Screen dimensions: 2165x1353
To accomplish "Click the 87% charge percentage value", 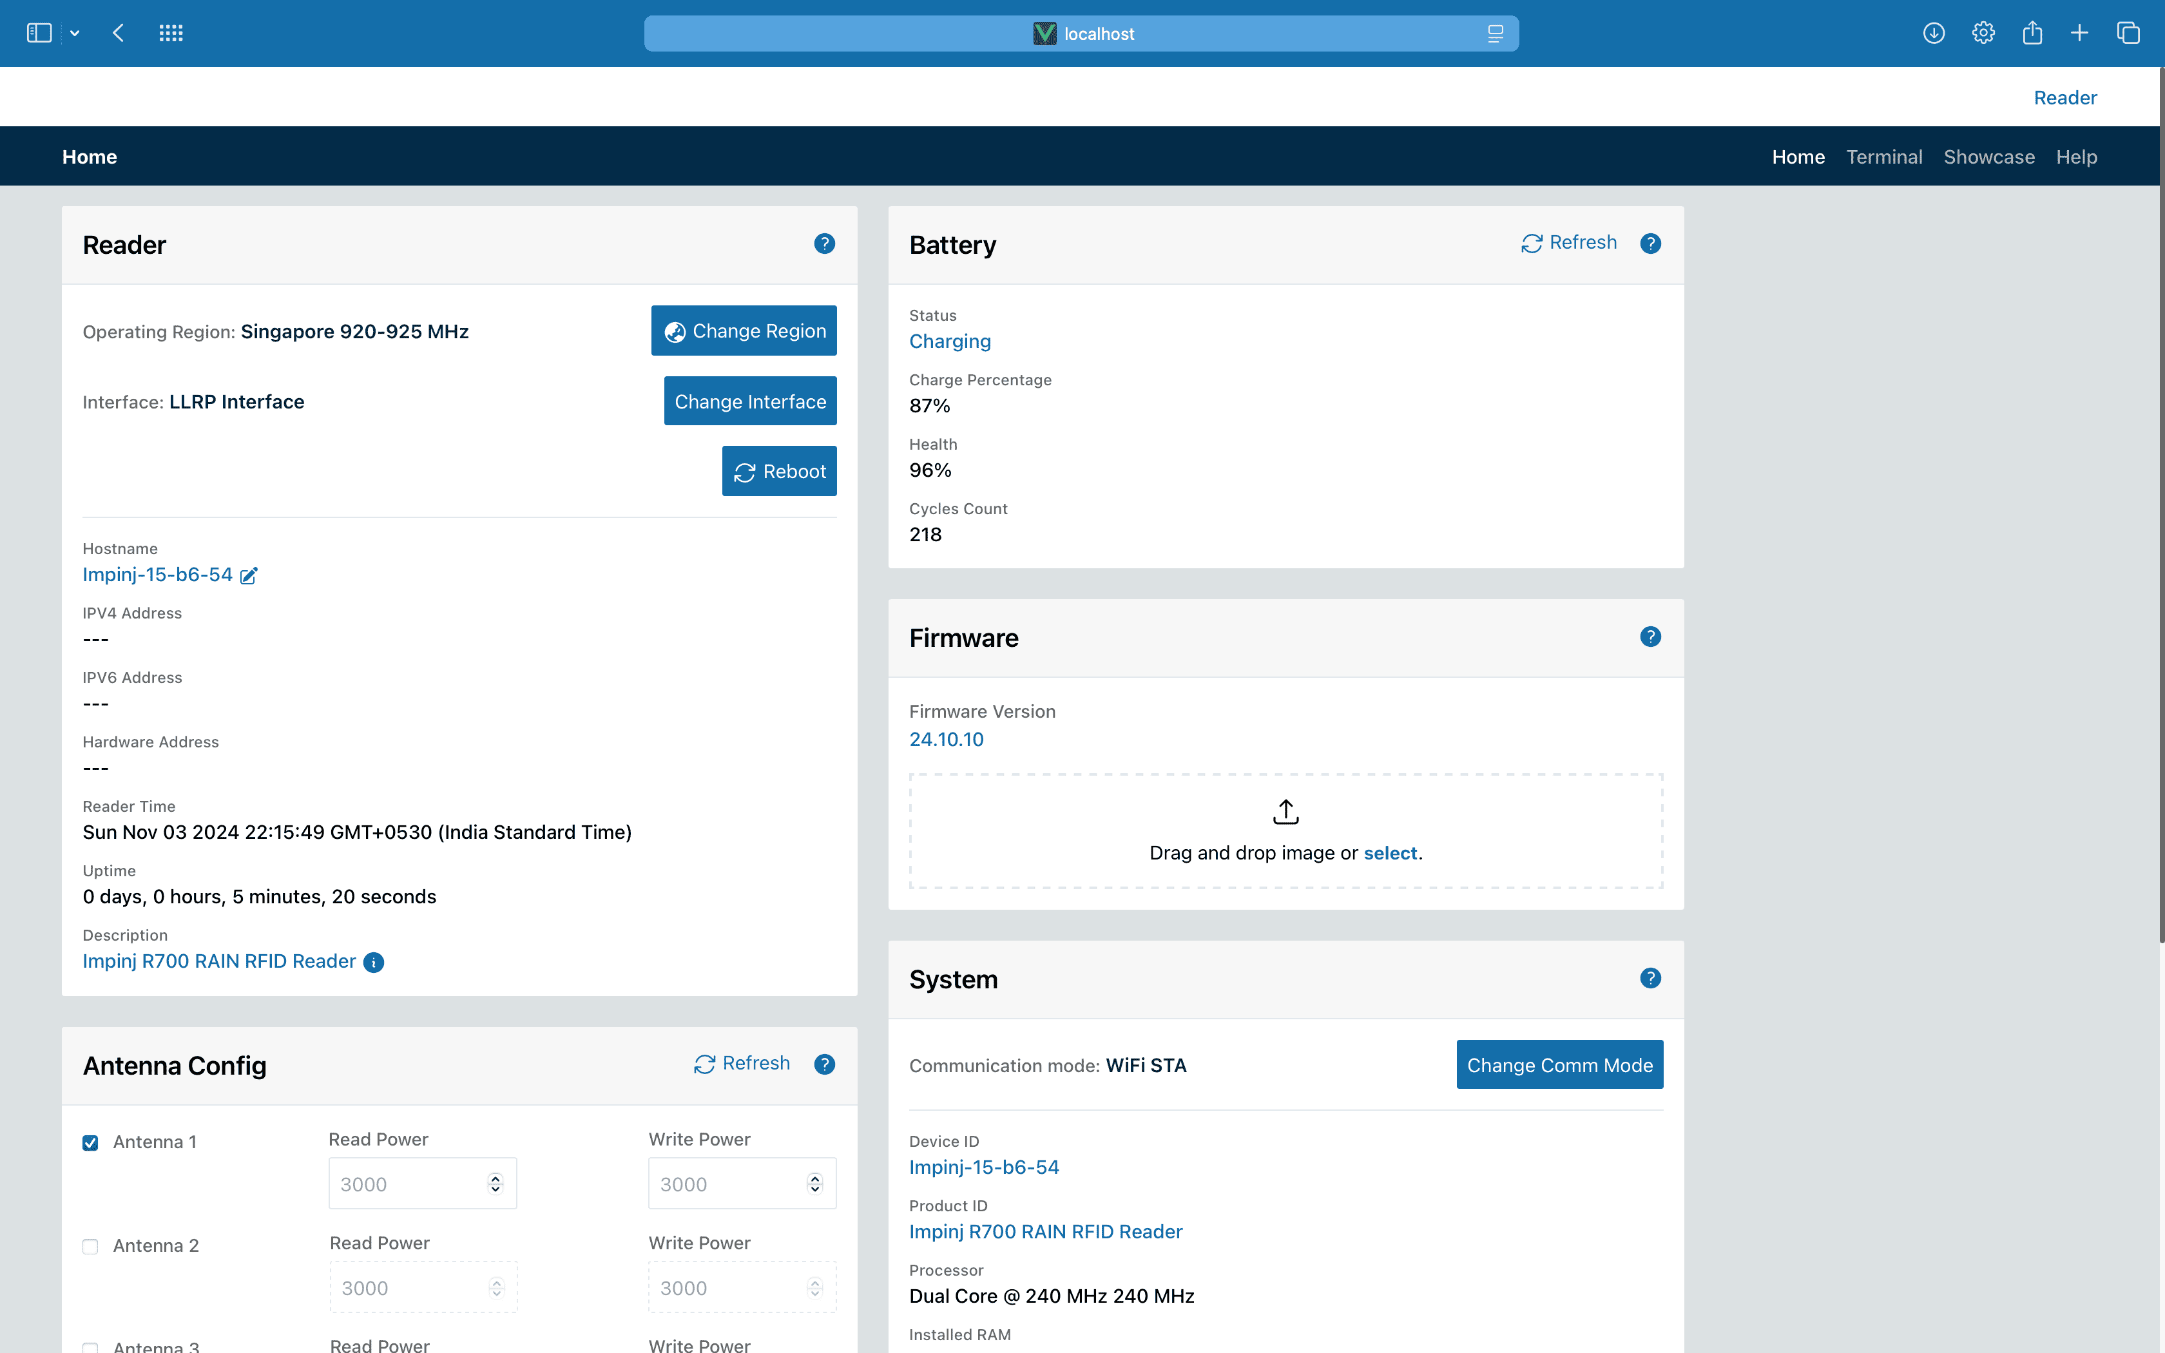I will click(930, 405).
